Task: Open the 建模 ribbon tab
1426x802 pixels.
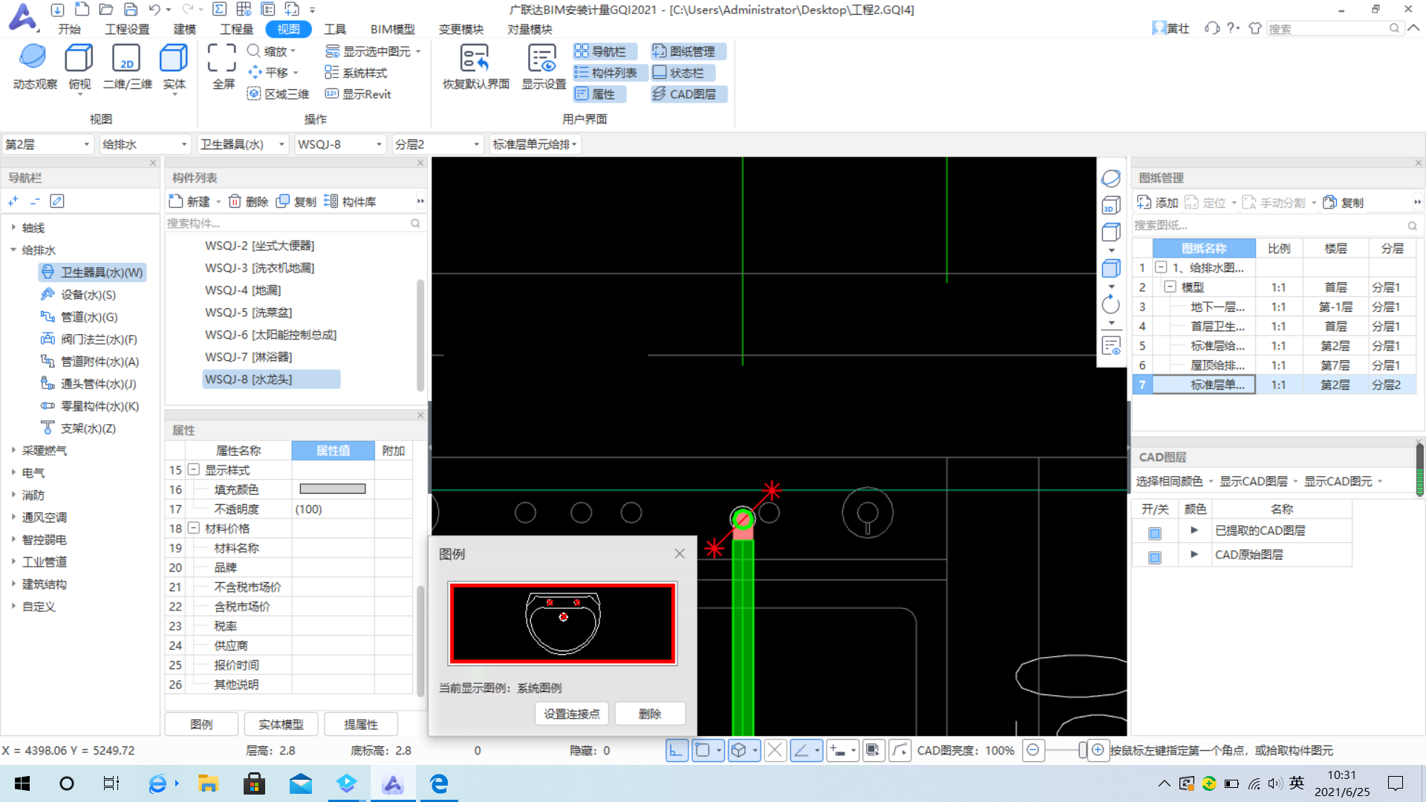Action: coord(184,29)
